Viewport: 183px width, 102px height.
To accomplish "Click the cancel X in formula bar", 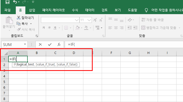I will tap(40, 44).
